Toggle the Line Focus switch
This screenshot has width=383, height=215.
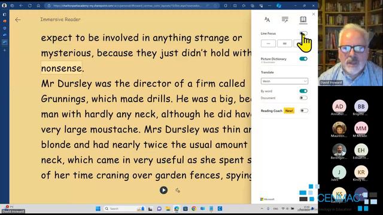[x=303, y=33]
